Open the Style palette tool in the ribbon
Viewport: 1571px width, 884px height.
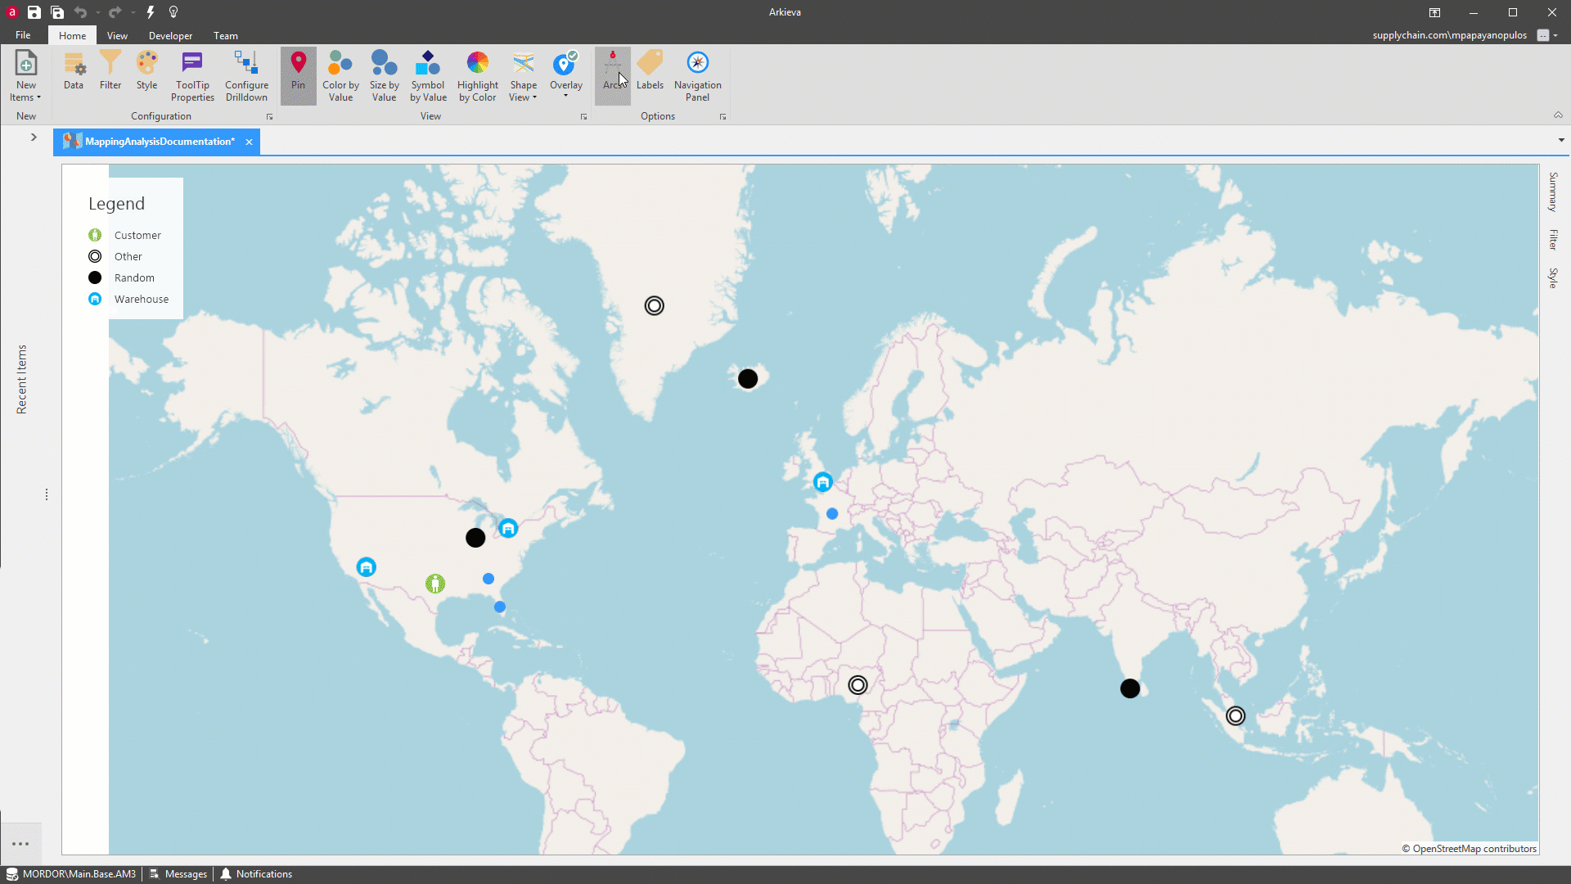pos(147,71)
